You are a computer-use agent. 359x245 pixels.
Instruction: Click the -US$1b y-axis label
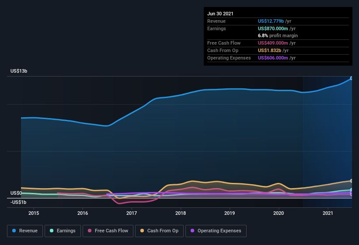click(x=18, y=203)
